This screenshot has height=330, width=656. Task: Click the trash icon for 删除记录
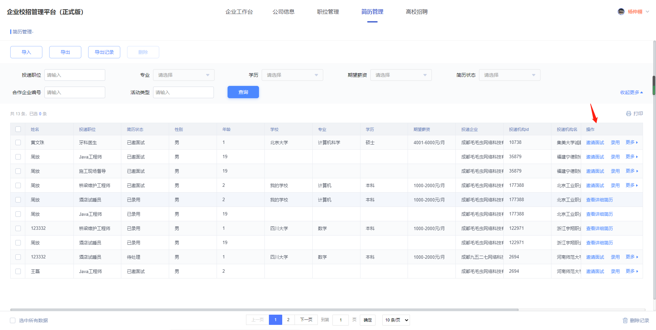[x=625, y=320]
